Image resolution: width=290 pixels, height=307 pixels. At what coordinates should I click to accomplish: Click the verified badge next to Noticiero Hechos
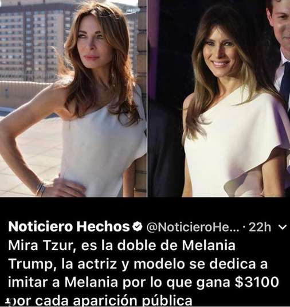click(x=138, y=226)
